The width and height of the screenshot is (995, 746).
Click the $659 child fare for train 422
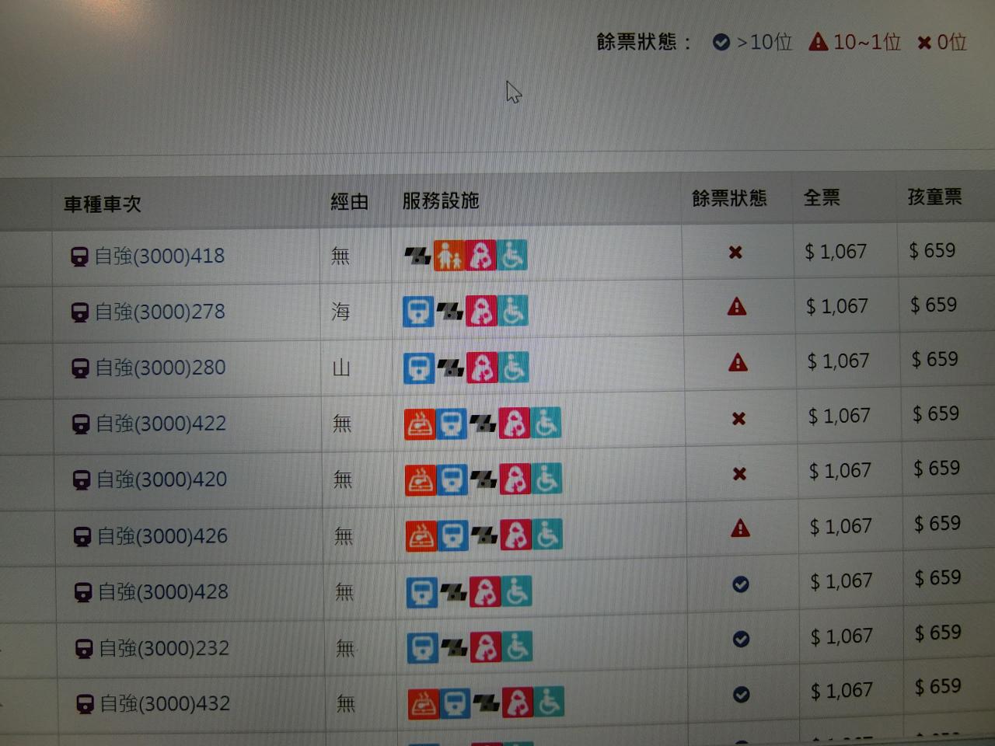pos(936,414)
